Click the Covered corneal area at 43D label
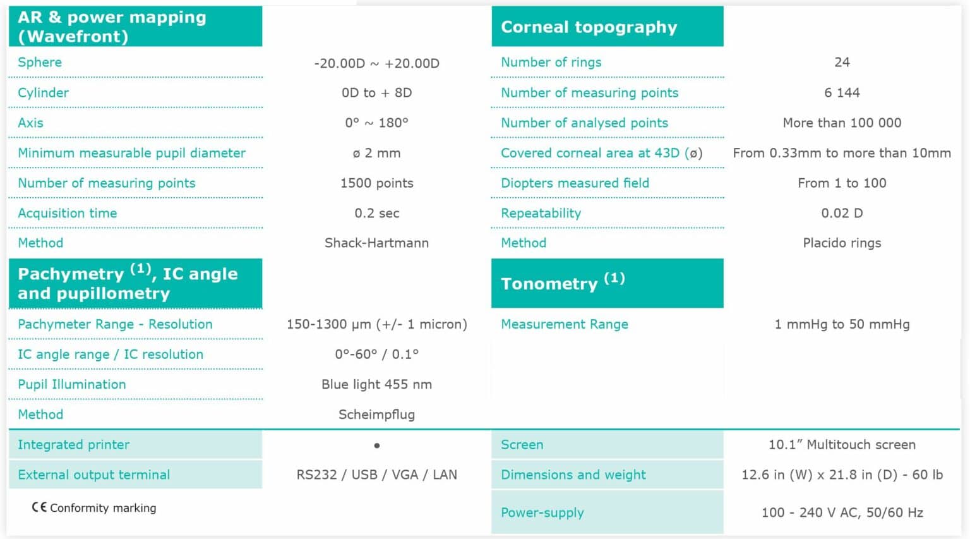 point(601,153)
